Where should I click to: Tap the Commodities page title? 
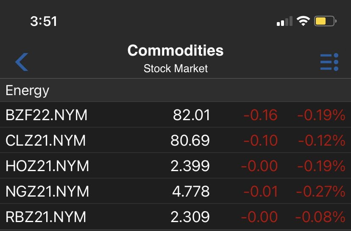pyautogui.click(x=175, y=51)
